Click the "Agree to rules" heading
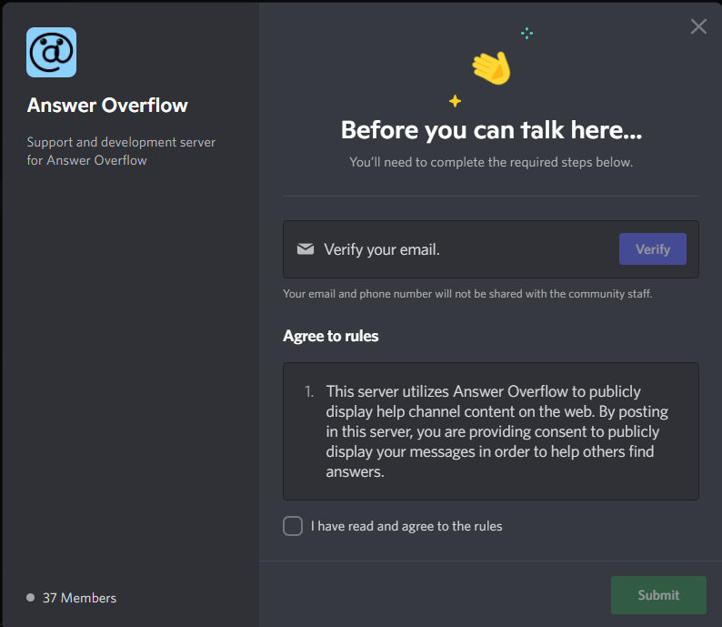The height and width of the screenshot is (627, 722). [331, 336]
